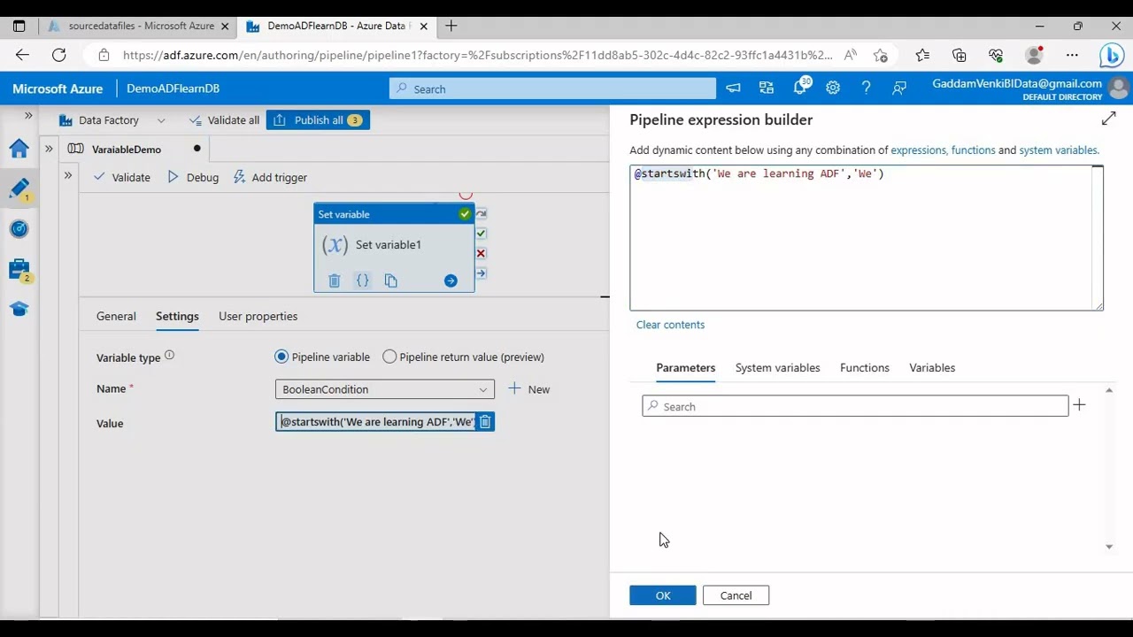Click the expression text editor
The width and height of the screenshot is (1133, 637).
pyautogui.click(x=867, y=238)
